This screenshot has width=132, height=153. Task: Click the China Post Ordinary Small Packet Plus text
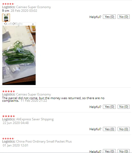44,141
